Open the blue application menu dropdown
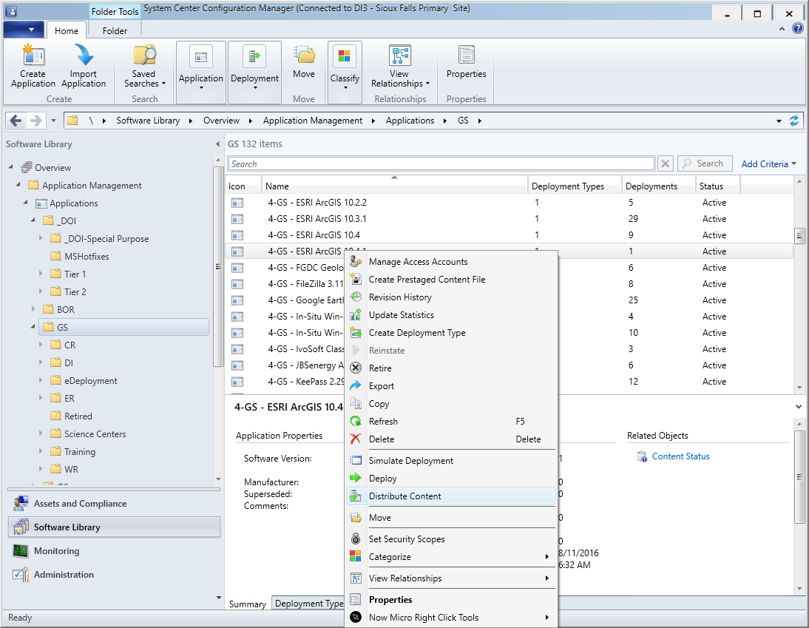Image resolution: width=809 pixels, height=628 pixels. coord(23,30)
